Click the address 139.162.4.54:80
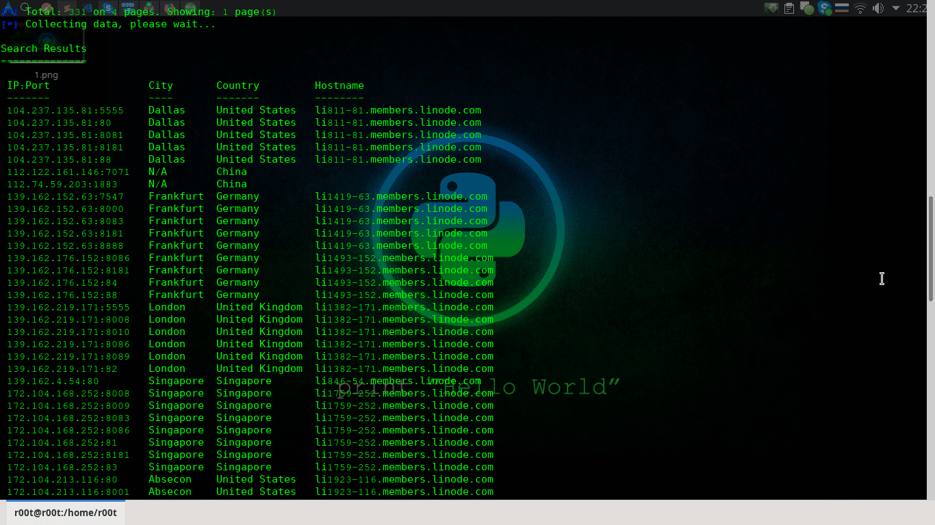 (x=53, y=381)
